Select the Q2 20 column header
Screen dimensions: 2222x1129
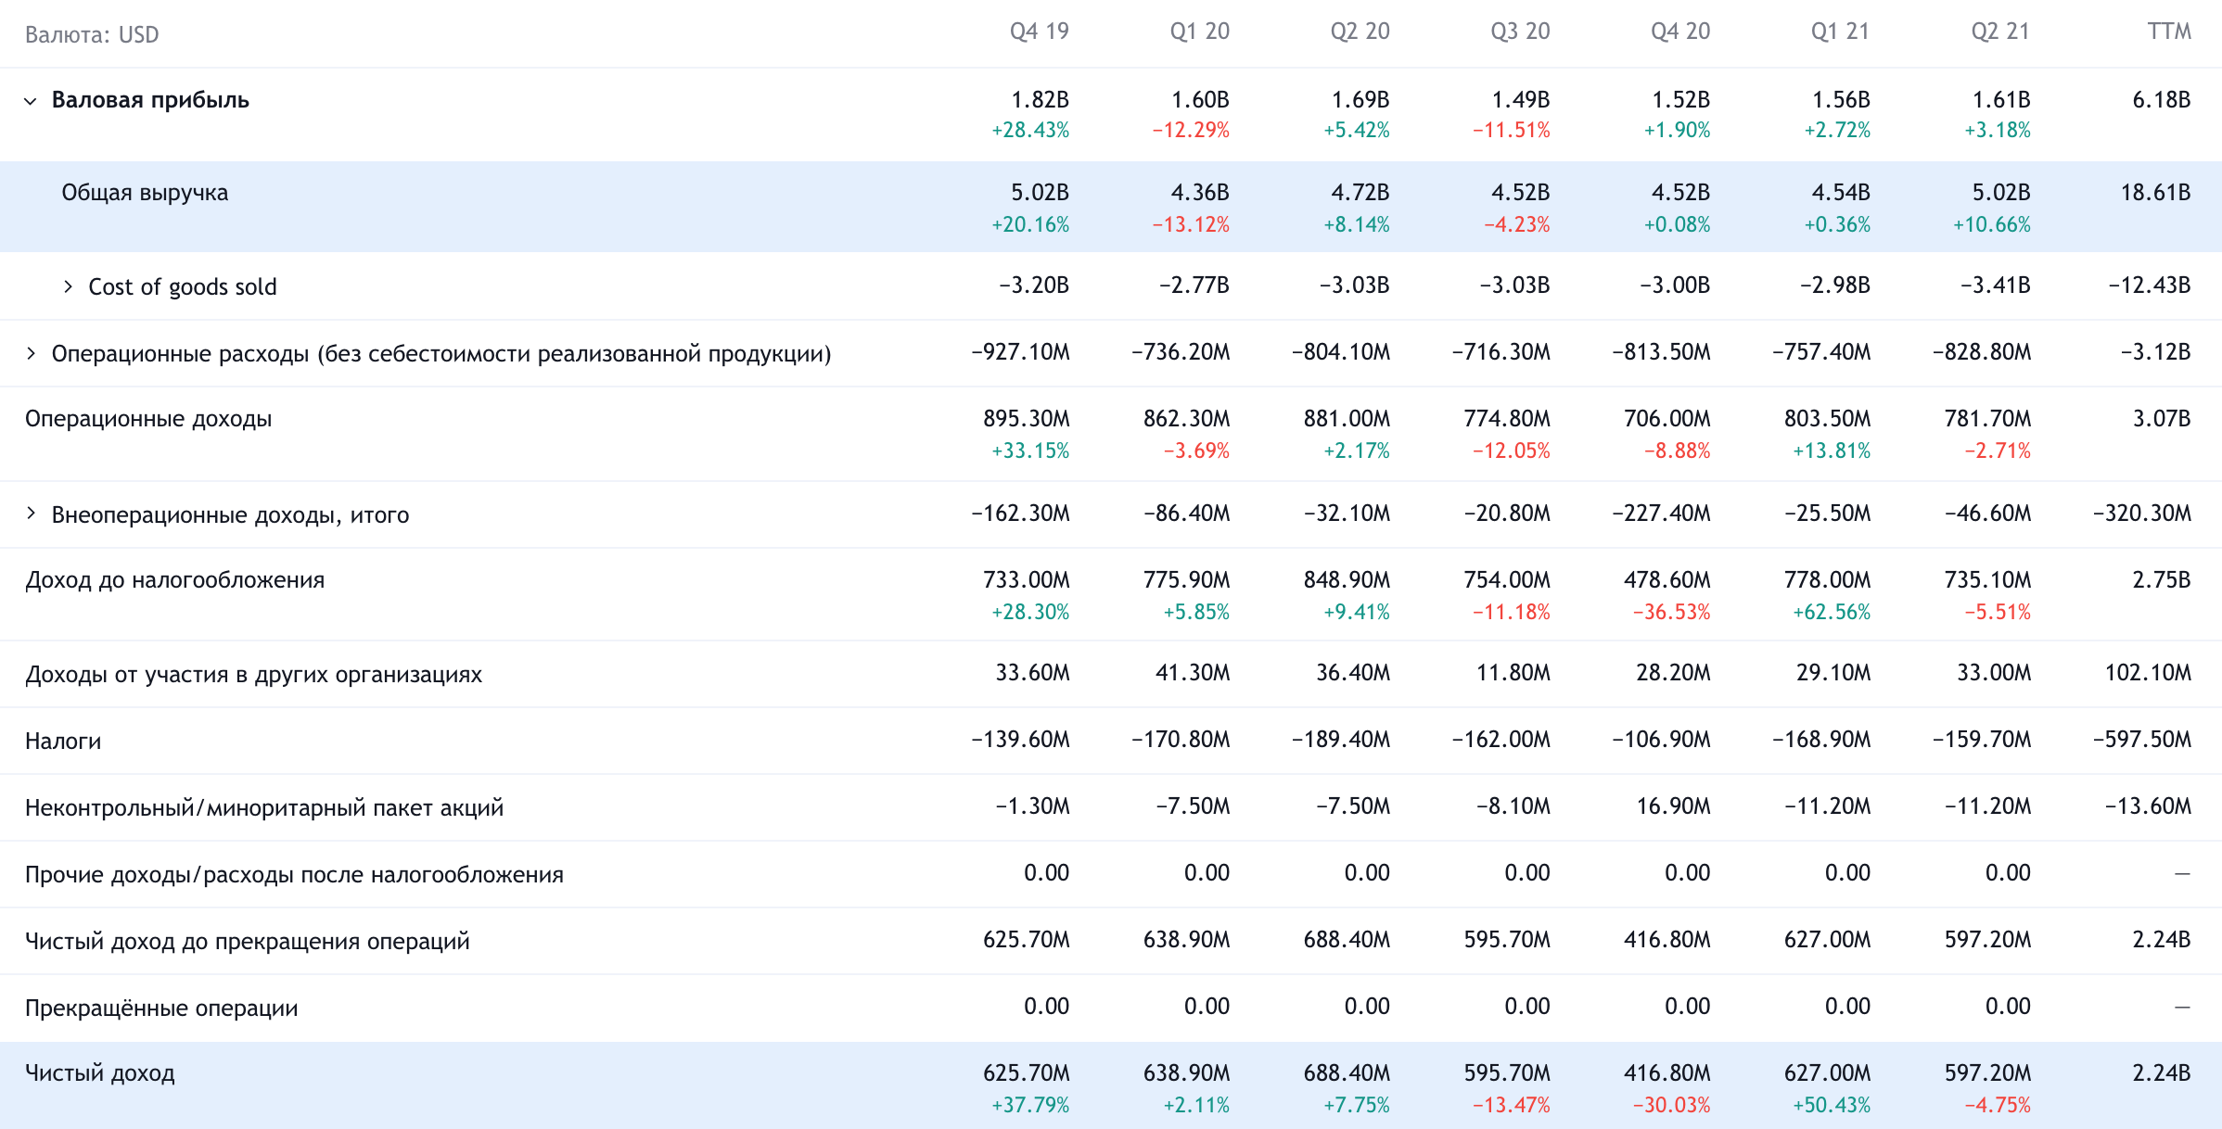[1360, 32]
